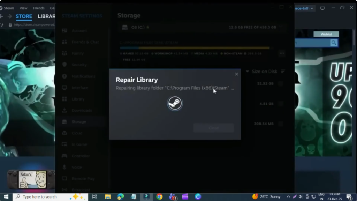
Task: Select the Friends & Chat settings icon
Action: [74, 42]
